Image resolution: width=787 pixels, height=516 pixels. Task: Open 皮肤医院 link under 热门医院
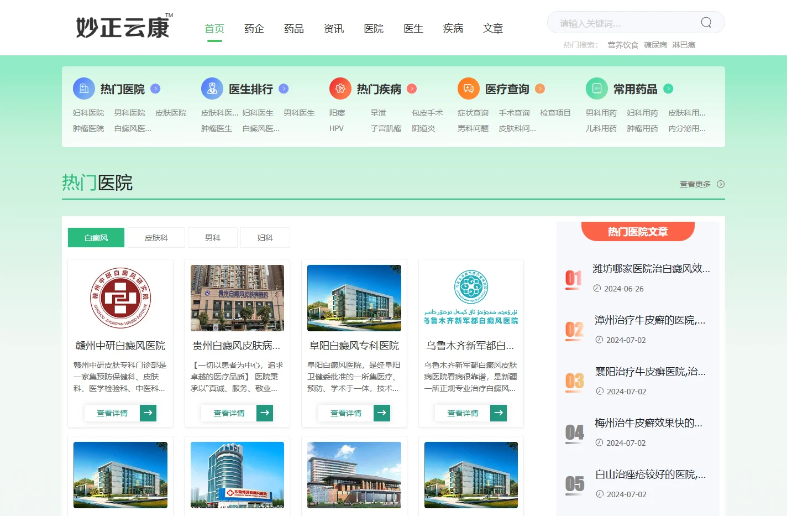click(x=171, y=113)
